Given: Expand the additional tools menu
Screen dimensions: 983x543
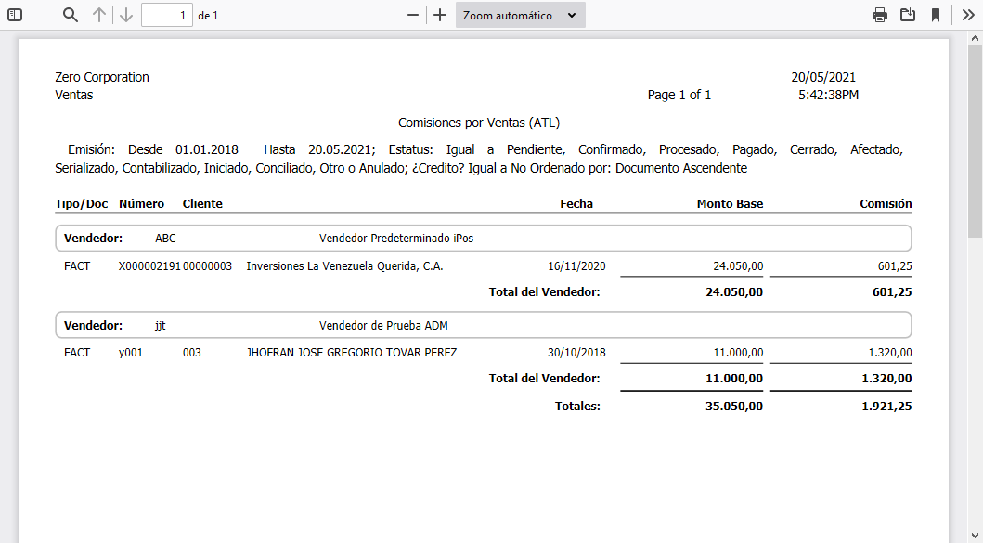Looking at the screenshot, I should 968,15.
